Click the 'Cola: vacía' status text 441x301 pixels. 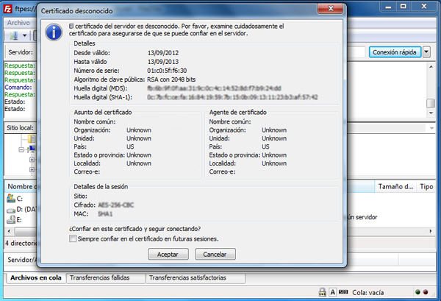368,293
